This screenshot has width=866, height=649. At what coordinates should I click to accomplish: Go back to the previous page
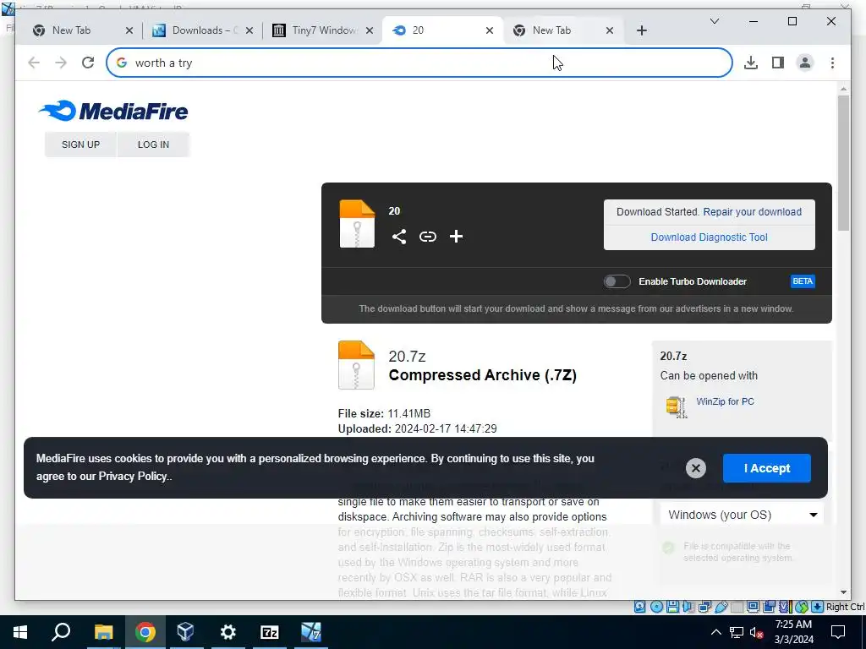[x=34, y=63]
